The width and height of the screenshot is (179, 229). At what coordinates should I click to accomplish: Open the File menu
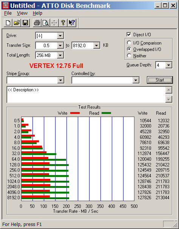[x=8, y=13]
